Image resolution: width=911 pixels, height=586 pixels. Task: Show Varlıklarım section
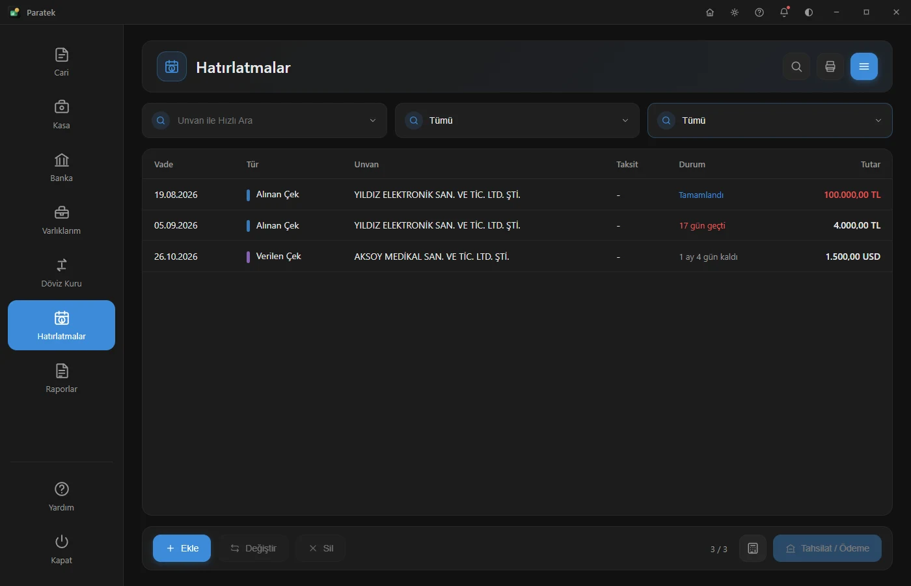(61, 220)
